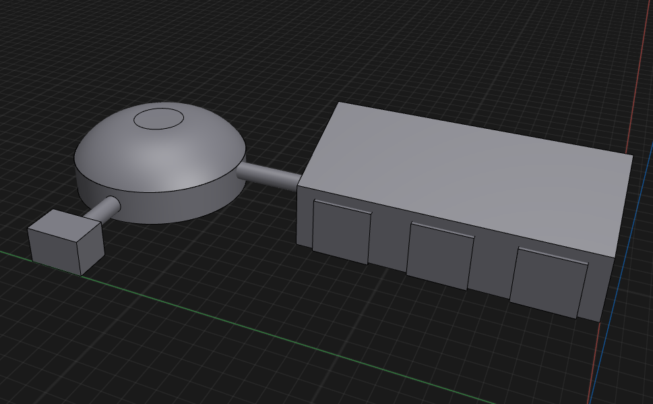The image size is (653, 404).
Task: Select the pipe between the dome and the large building
Action: click(x=269, y=176)
